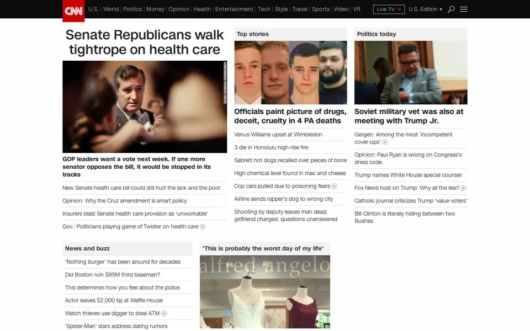
Task: Click the four faces PA deaths photo
Action: (x=290, y=73)
